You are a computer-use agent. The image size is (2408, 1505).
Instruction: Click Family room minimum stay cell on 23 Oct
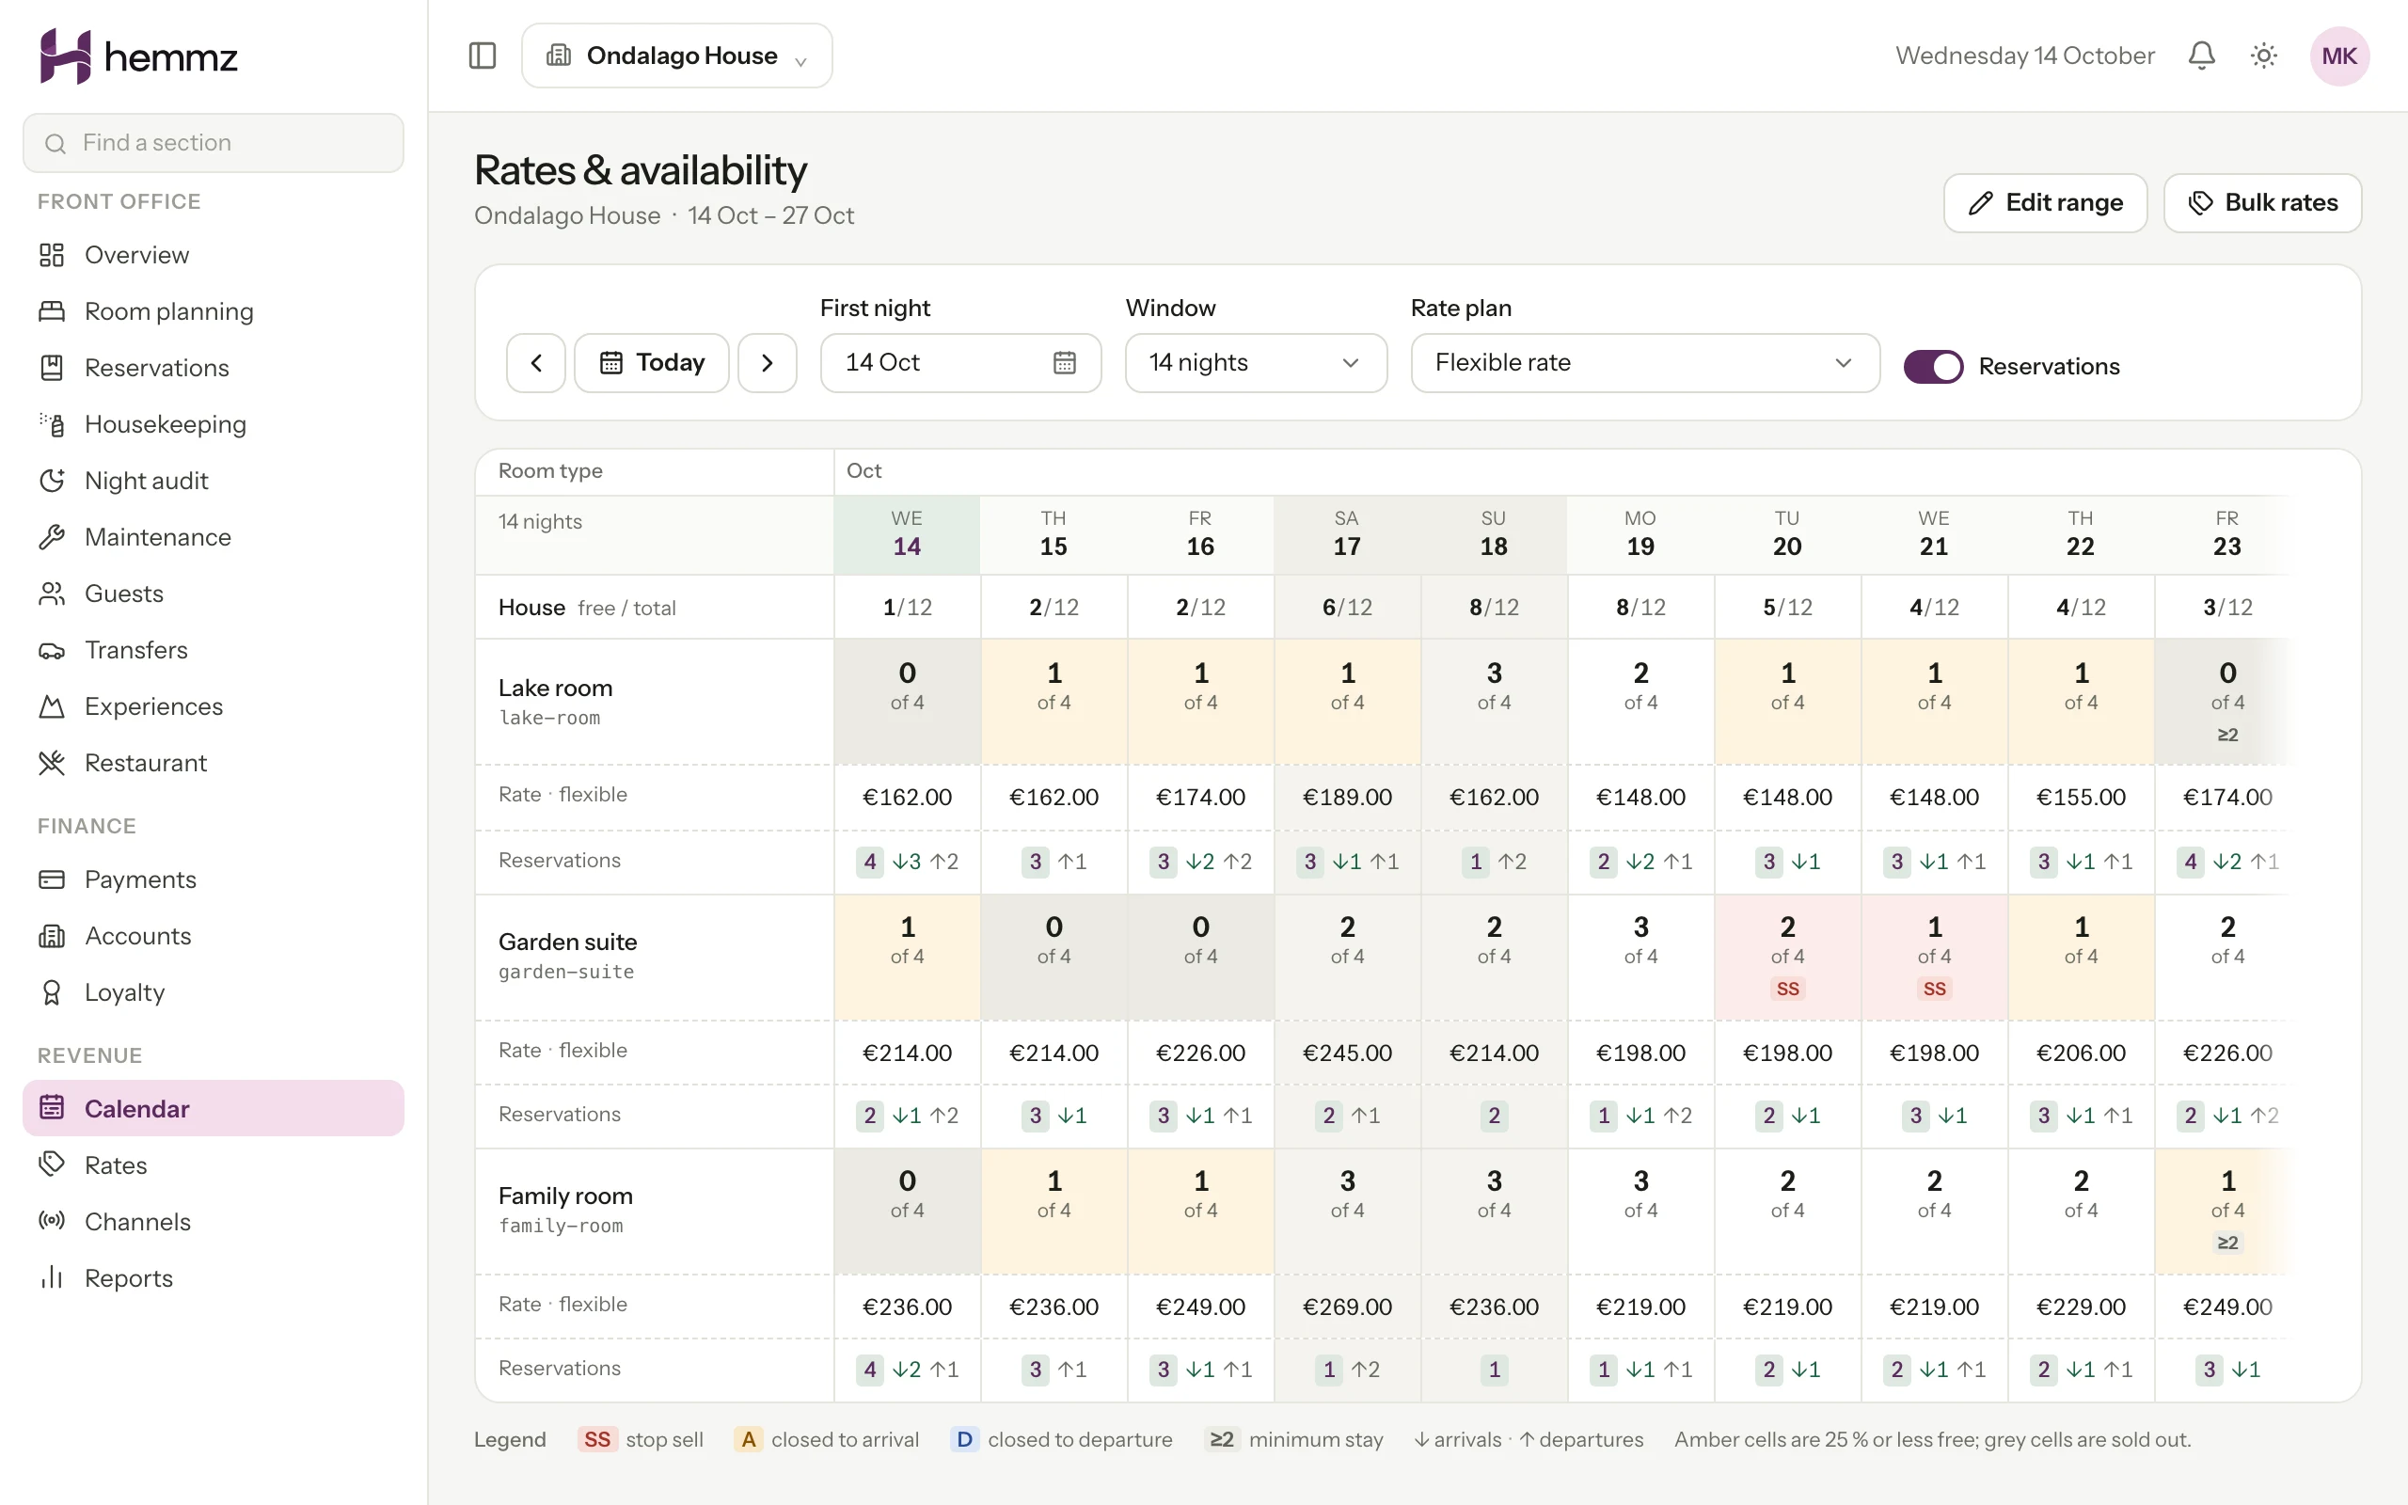coord(2226,1212)
